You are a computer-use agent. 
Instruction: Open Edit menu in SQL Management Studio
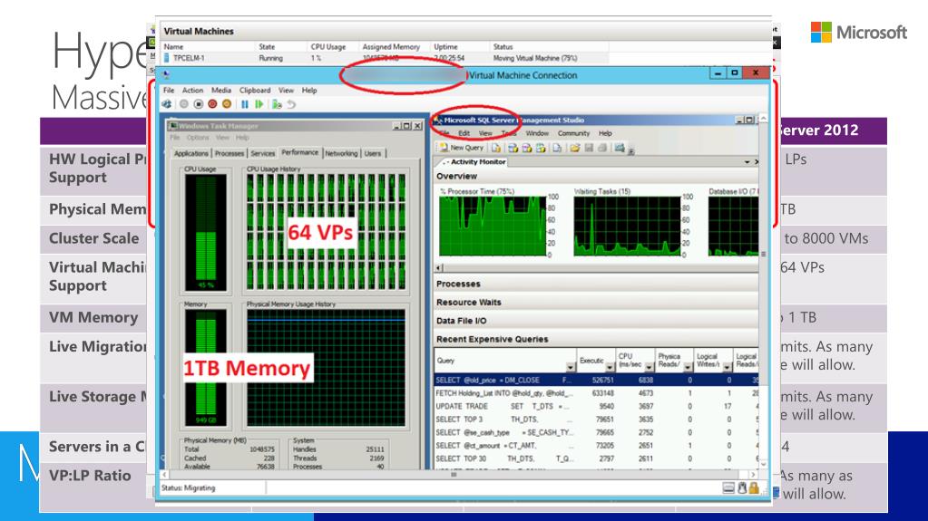click(x=464, y=134)
